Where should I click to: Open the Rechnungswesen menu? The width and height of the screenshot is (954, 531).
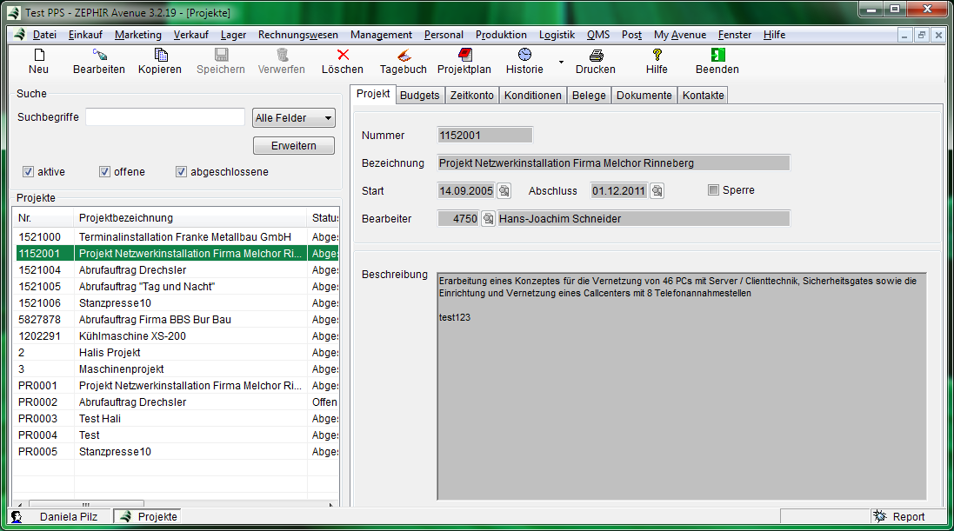(298, 35)
